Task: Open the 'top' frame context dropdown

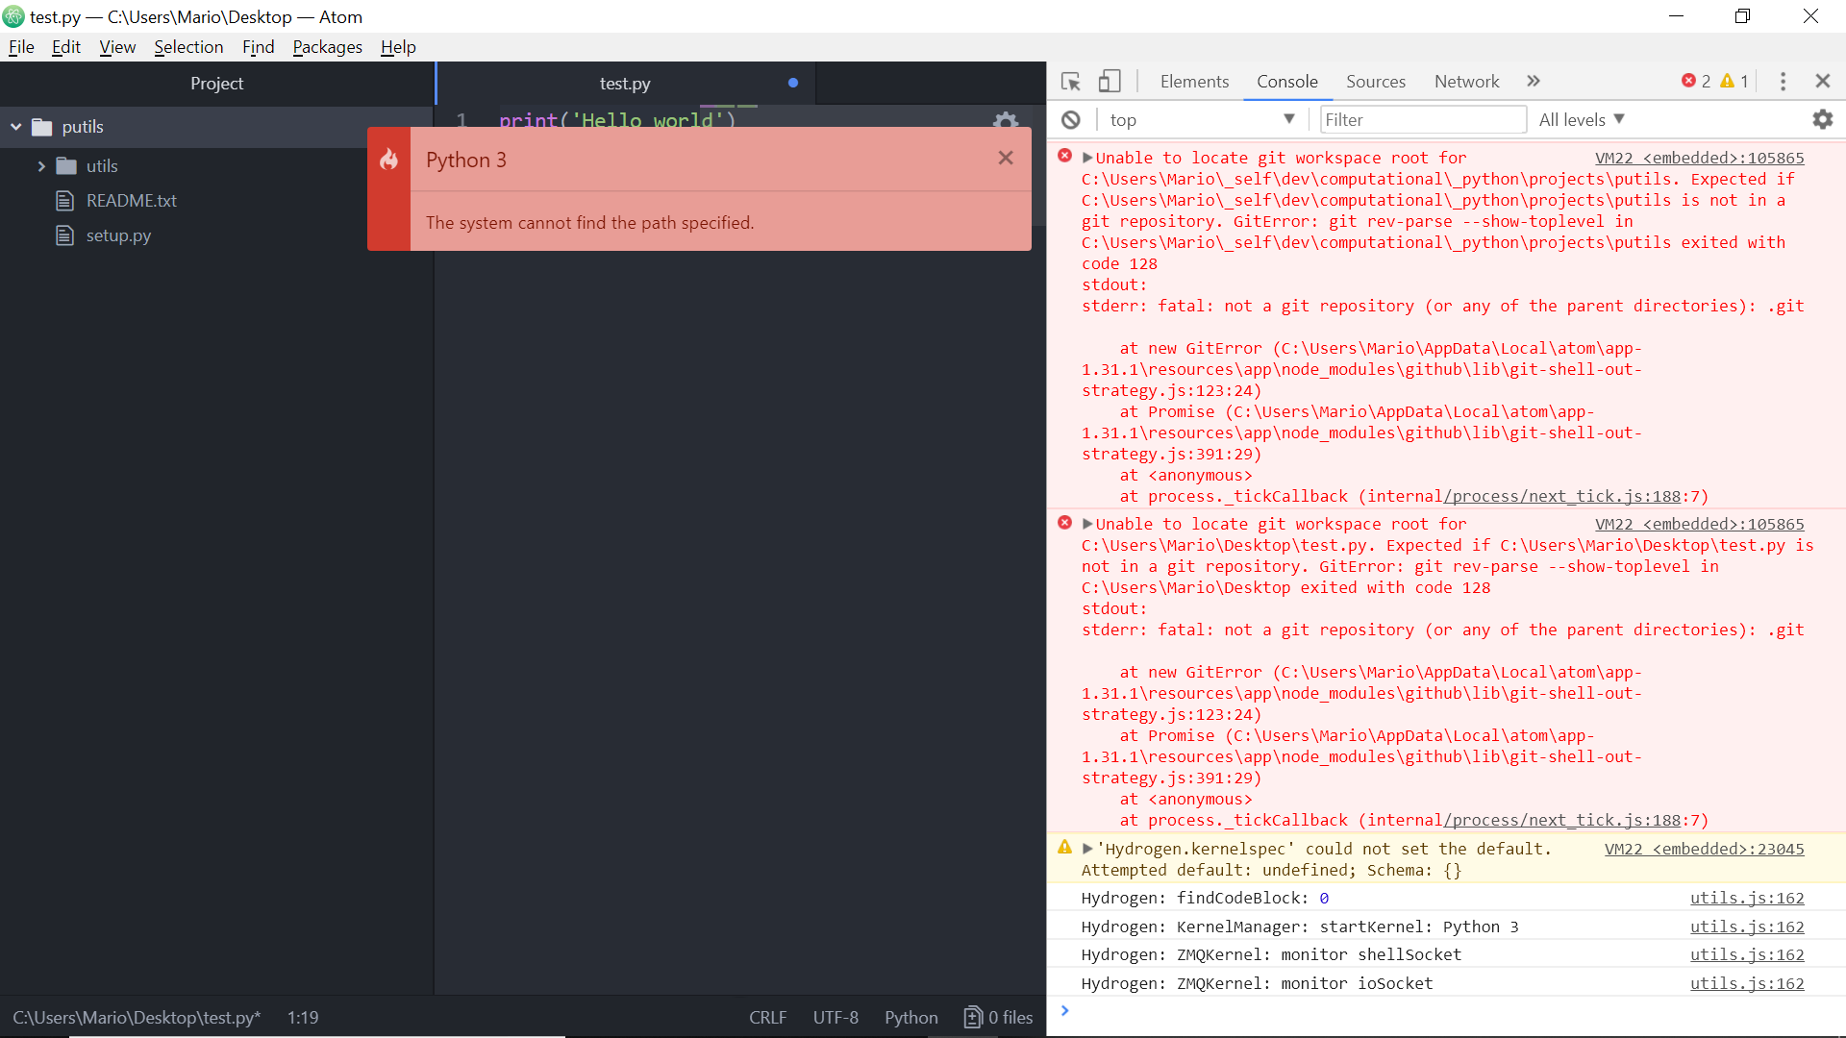Action: (1201, 119)
